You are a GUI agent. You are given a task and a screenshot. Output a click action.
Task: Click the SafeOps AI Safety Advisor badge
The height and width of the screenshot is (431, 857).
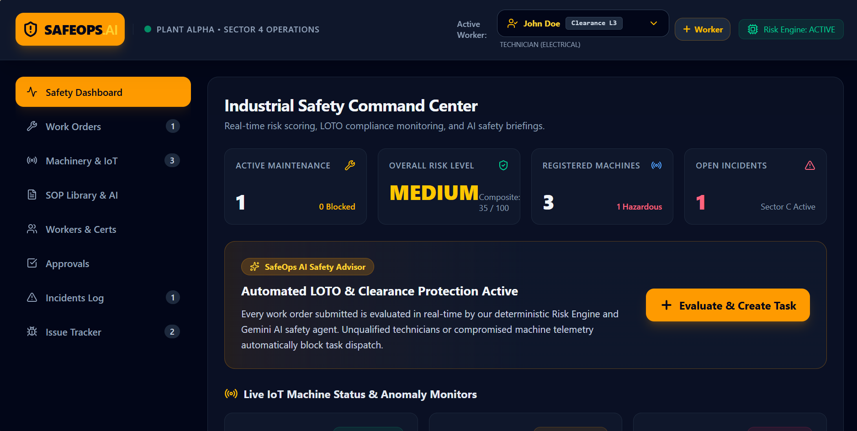pyautogui.click(x=307, y=267)
